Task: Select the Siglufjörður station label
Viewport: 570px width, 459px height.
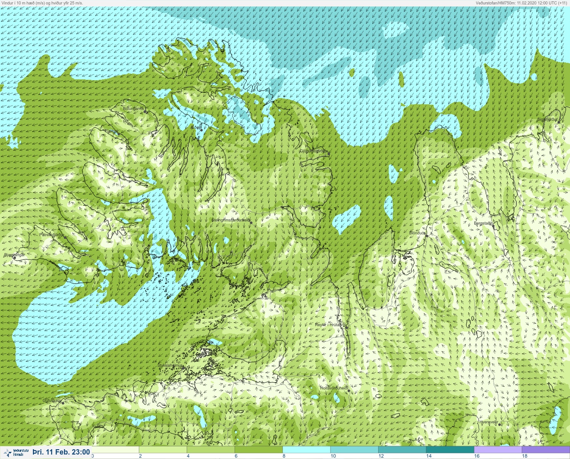Action: pos(548,119)
